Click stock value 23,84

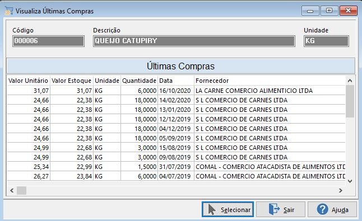click(84, 176)
